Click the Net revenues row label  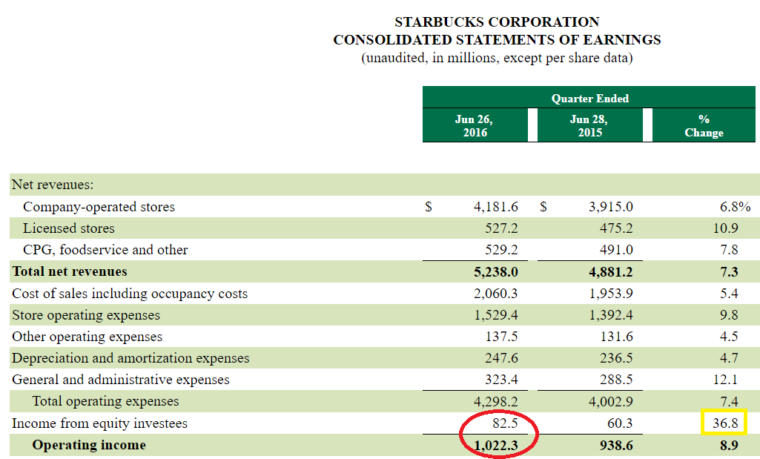[x=52, y=185]
